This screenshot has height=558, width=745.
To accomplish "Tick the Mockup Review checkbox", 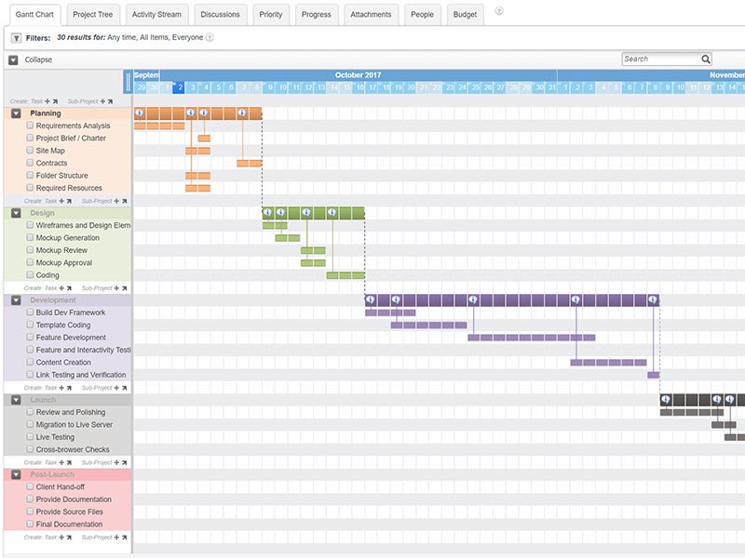I will pos(30,250).
